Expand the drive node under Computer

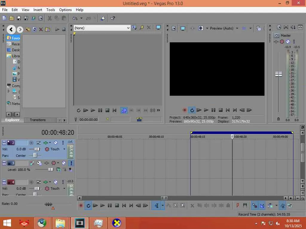[x=9, y=91]
